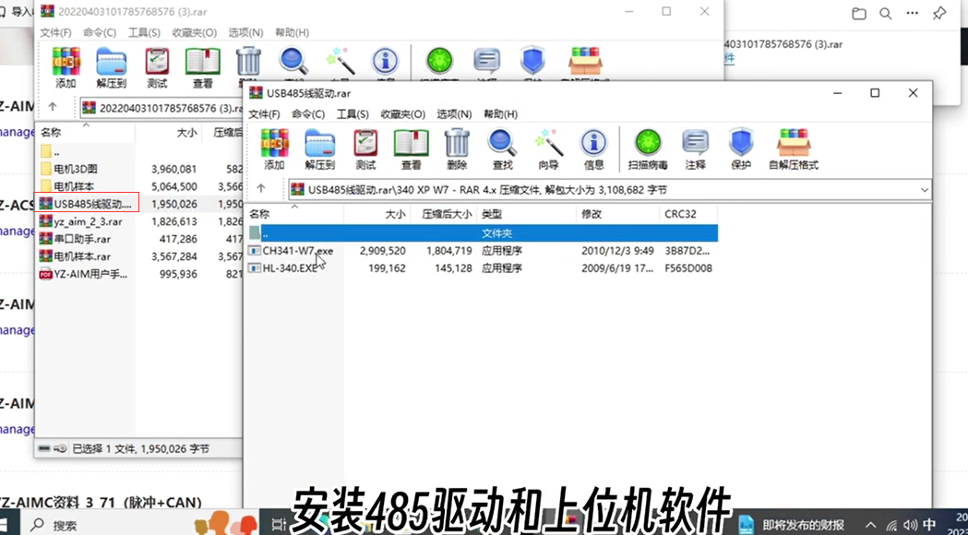Click the SFX (自解压格式) icon in front window
968x535 pixels.
(x=794, y=149)
